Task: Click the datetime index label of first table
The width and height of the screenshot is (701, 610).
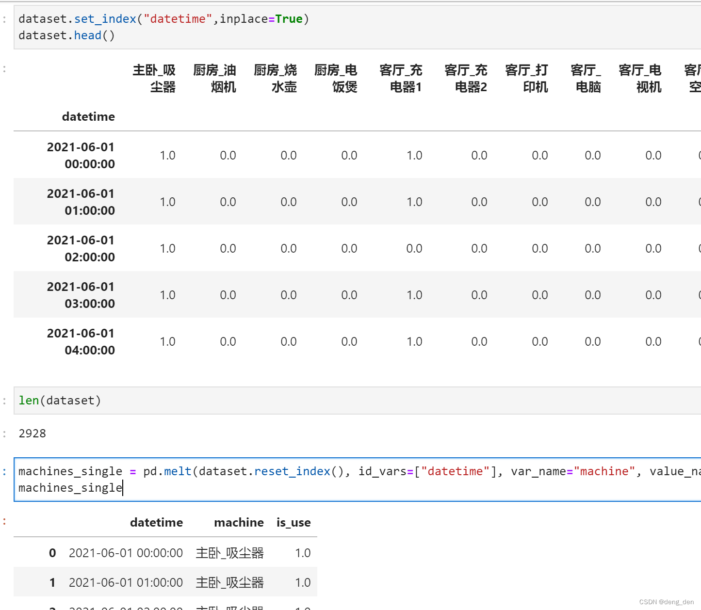Action: point(88,116)
